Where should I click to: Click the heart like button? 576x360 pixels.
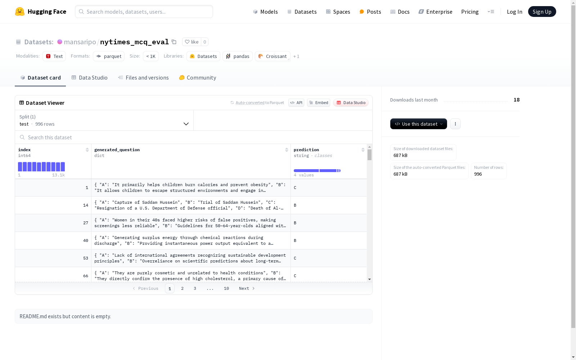click(x=192, y=42)
